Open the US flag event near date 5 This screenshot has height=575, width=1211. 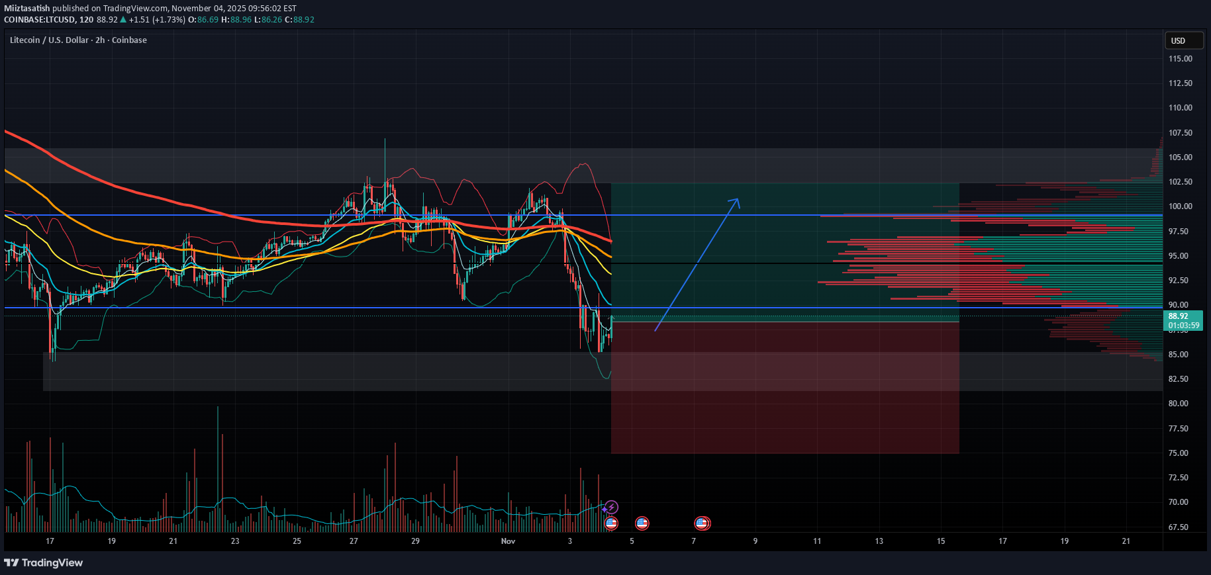click(x=642, y=523)
